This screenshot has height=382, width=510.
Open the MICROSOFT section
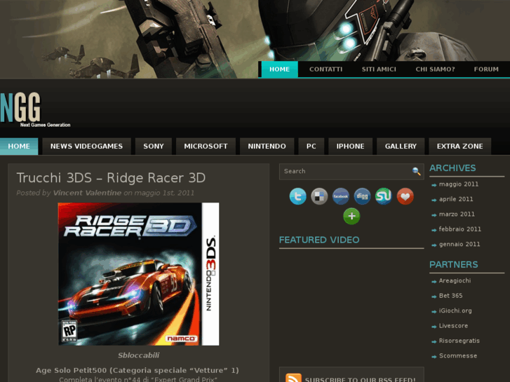click(x=206, y=146)
